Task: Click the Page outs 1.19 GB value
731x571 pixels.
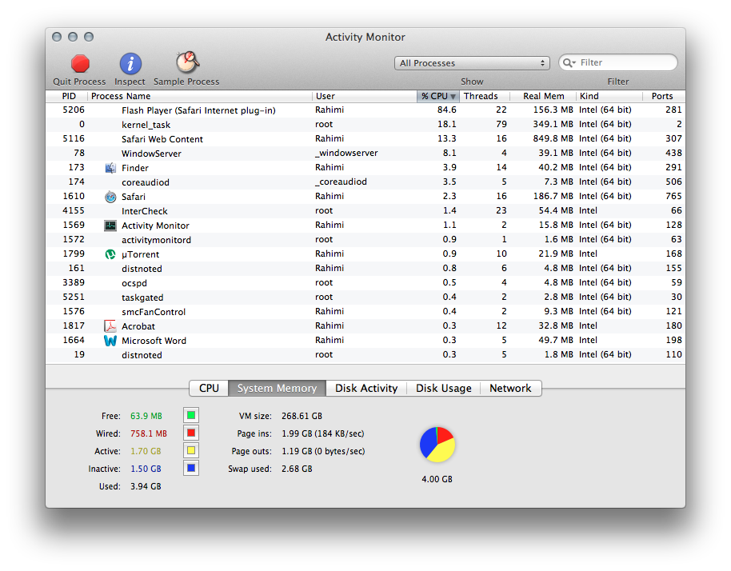Action: click(x=323, y=451)
